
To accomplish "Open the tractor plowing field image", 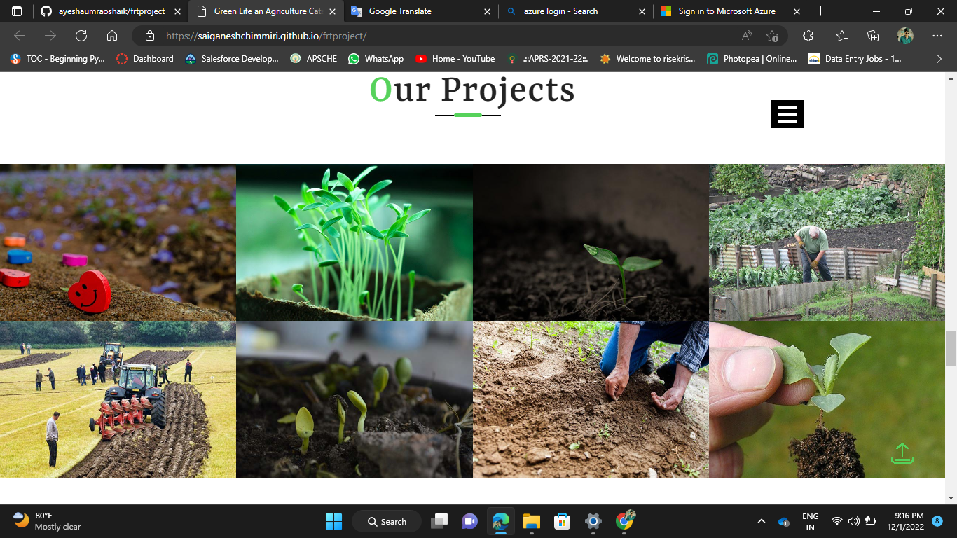I will click(x=118, y=399).
